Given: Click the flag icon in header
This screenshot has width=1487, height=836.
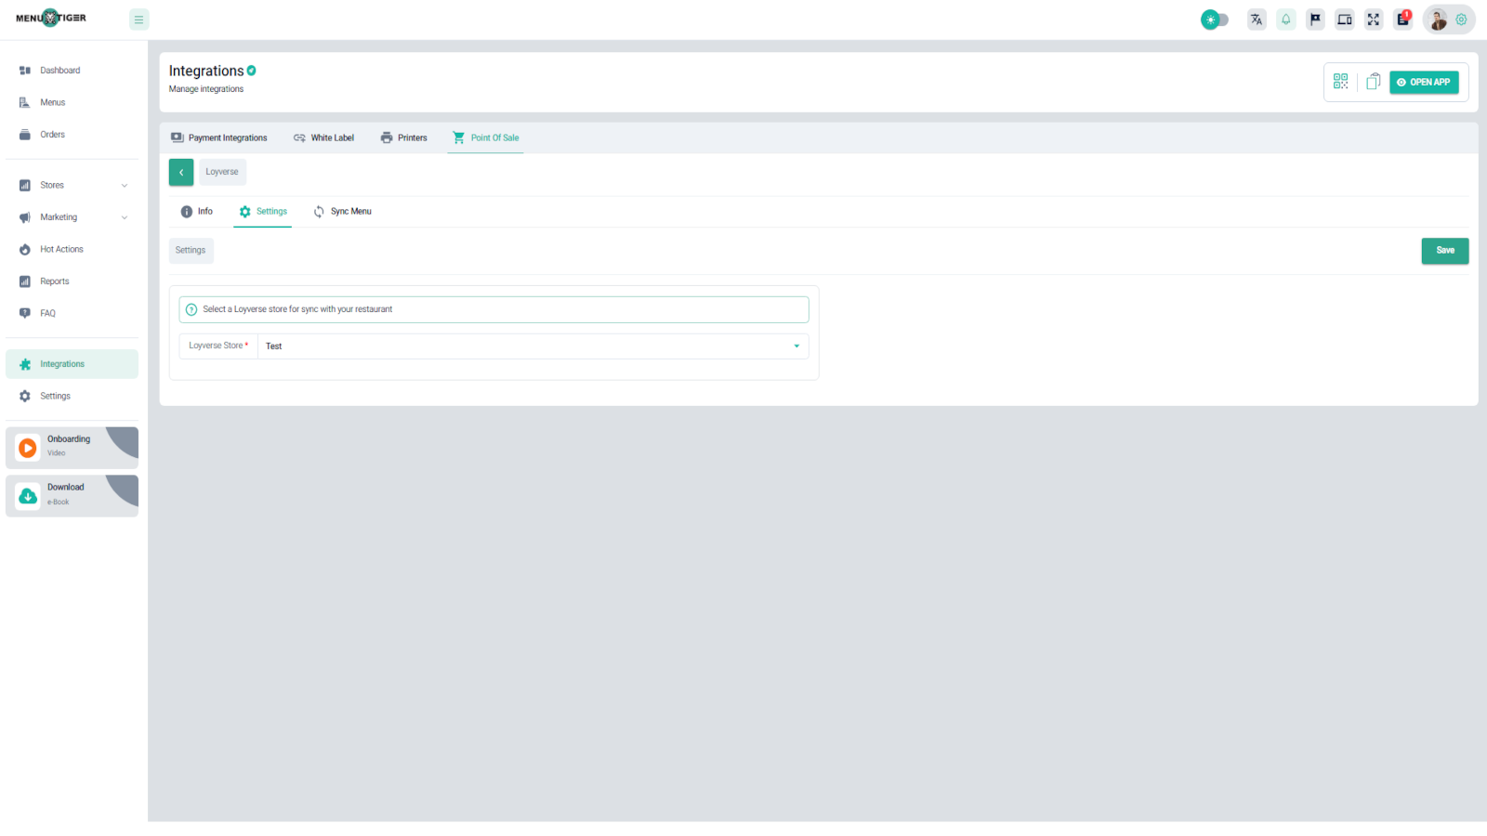Looking at the screenshot, I should tap(1315, 20).
